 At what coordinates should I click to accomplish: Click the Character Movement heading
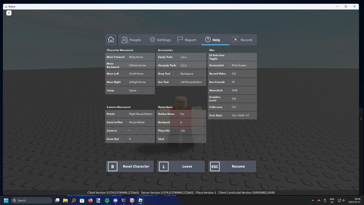tap(120, 50)
